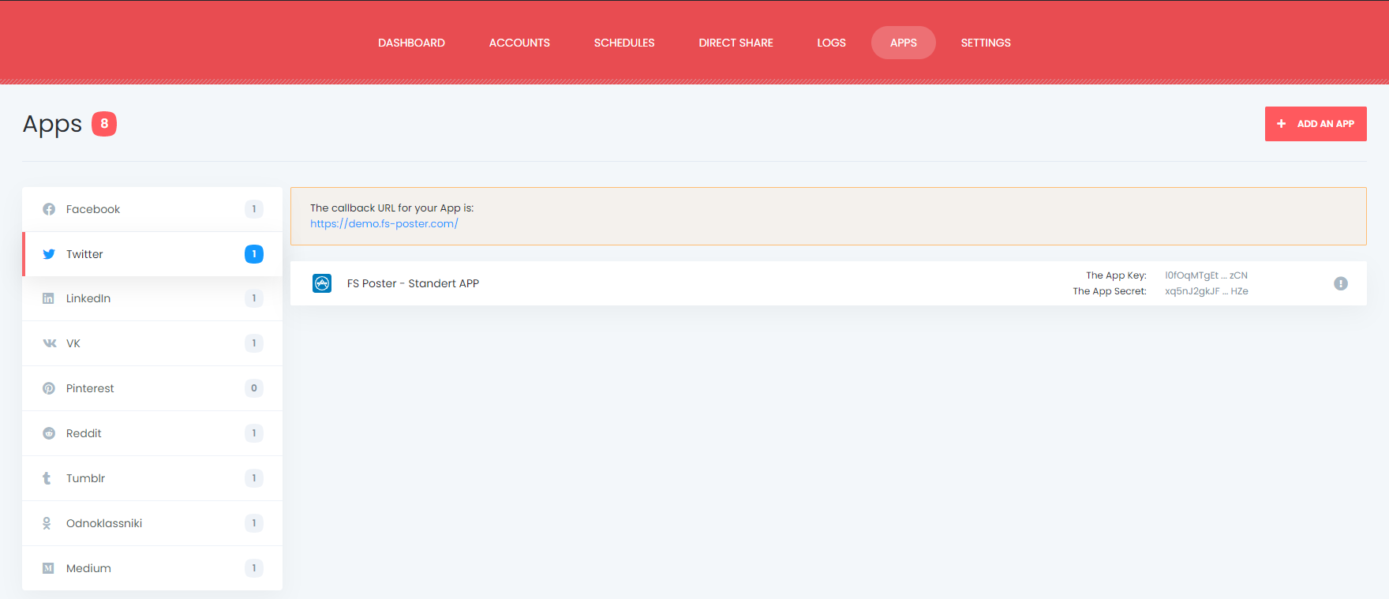The image size is (1389, 599).
Task: Click the Pinterest icon in sidebar
Action: pos(49,388)
